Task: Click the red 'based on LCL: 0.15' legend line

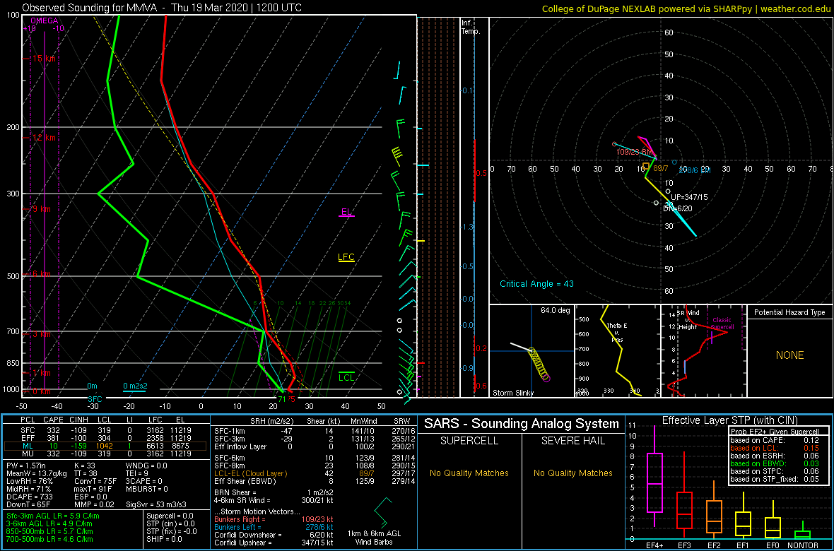Action: (775, 449)
